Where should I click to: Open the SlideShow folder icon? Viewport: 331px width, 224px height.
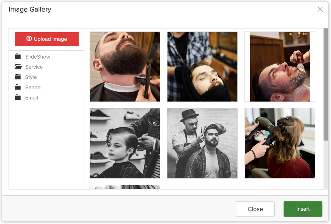tap(18, 57)
